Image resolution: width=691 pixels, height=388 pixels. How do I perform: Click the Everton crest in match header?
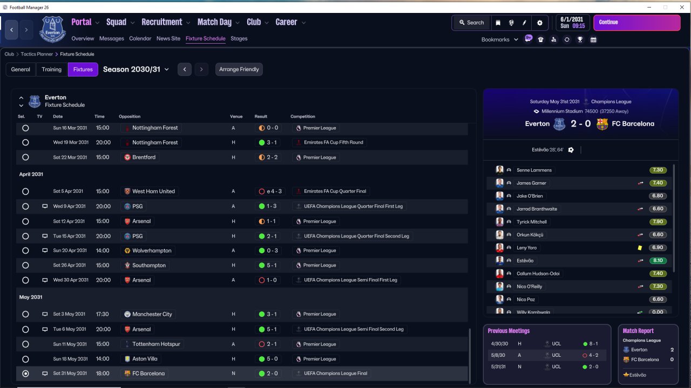[x=559, y=124]
